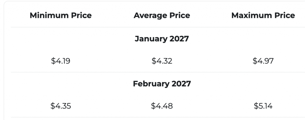Select the Average Price column header

point(162,15)
